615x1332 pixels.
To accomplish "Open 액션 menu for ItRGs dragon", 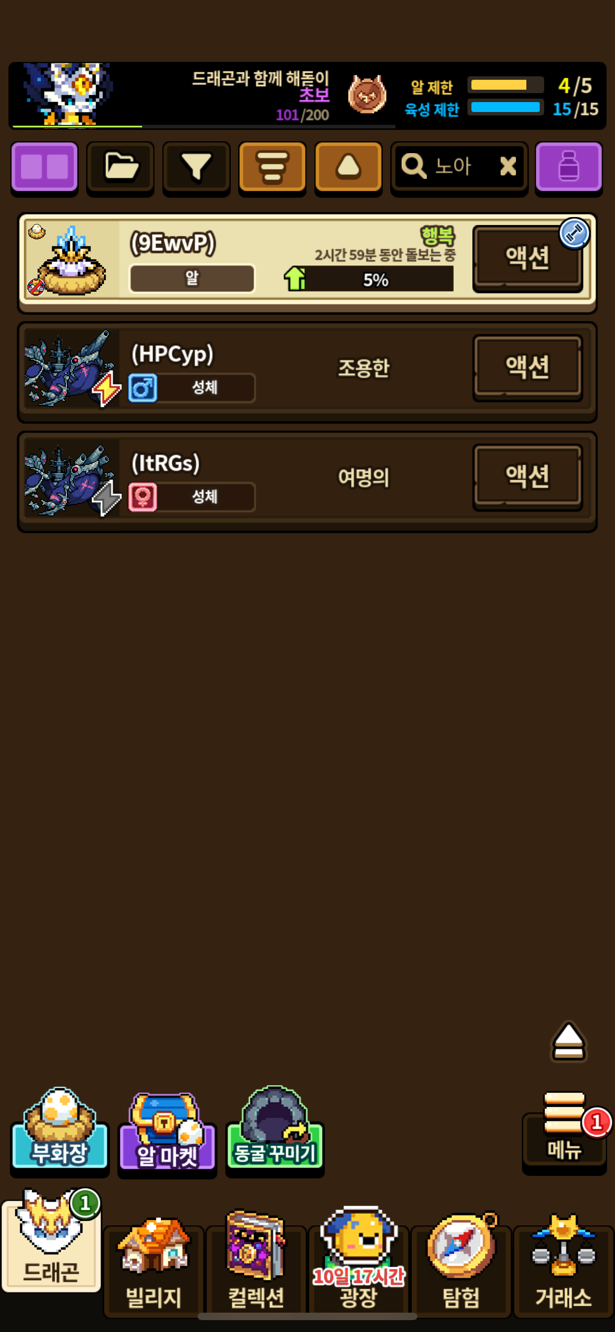I will point(528,476).
